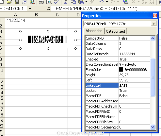
Task: Click the Properties list scroll-down arrow
Action: (153, 127)
